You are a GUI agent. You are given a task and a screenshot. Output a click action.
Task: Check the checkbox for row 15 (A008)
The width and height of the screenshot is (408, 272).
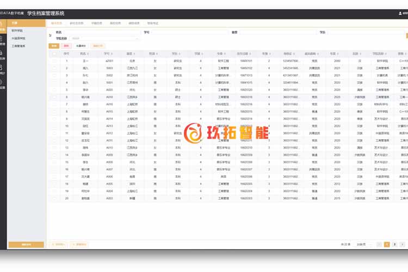[x=54, y=162]
